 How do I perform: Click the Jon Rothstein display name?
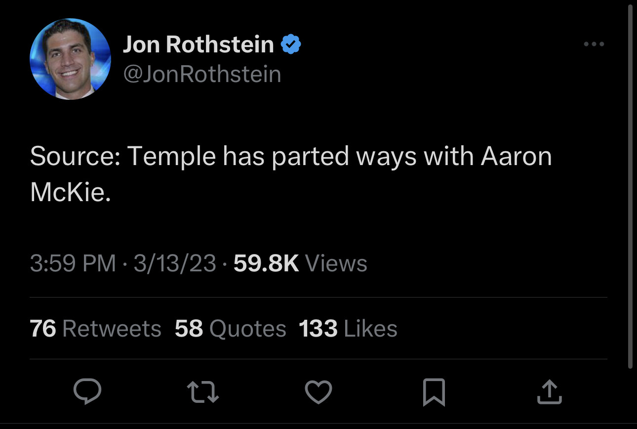(198, 44)
